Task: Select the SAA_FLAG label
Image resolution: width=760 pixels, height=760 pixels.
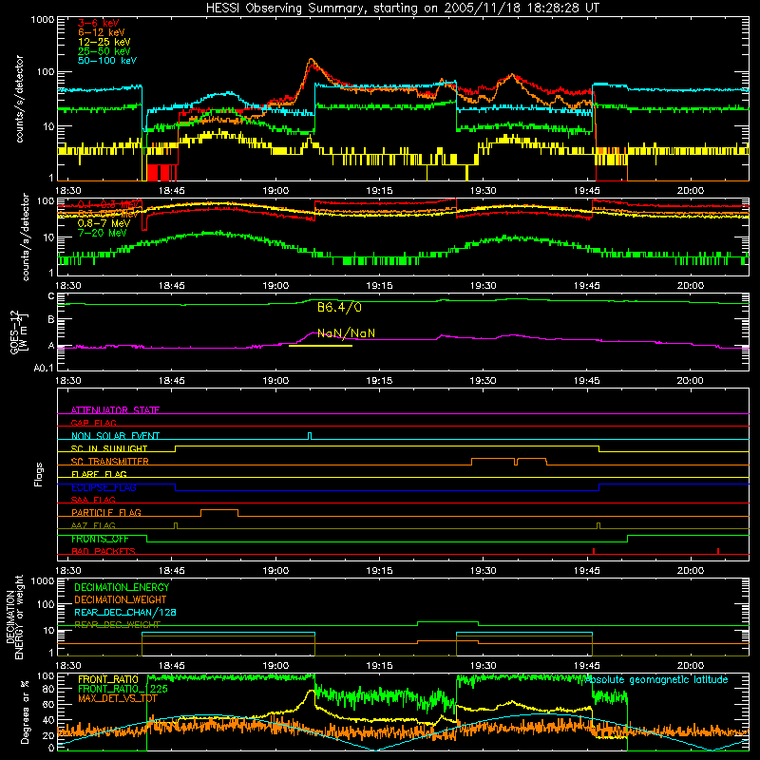Action: (x=93, y=500)
